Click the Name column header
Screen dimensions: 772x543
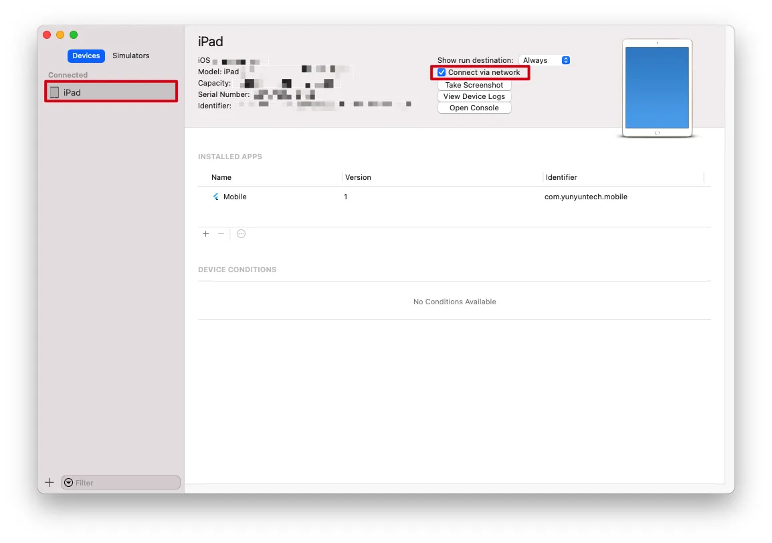pyautogui.click(x=221, y=177)
